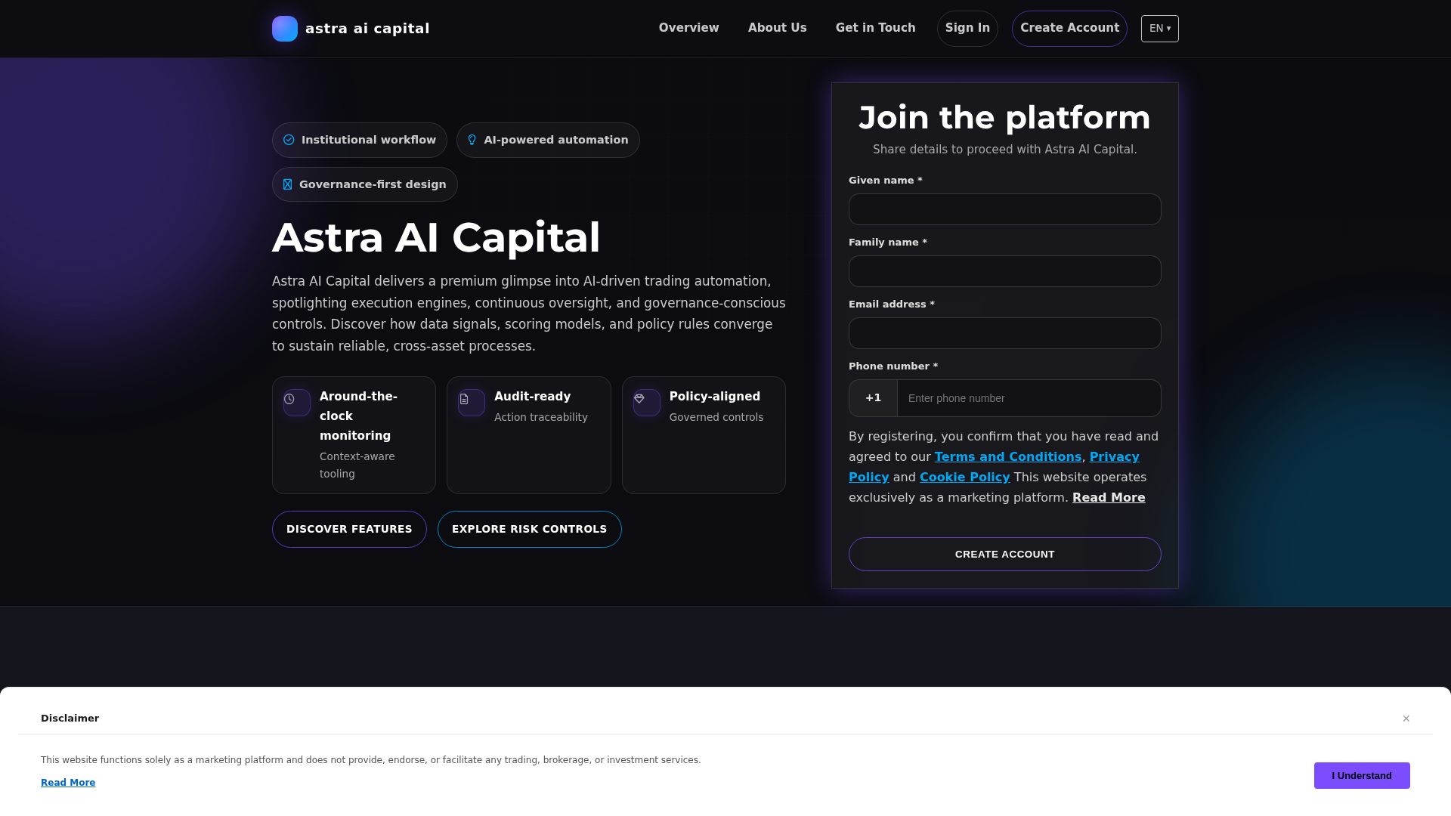Click the 'Context-aware tooling' caption
This screenshot has width=1451, height=816.
(x=357, y=465)
